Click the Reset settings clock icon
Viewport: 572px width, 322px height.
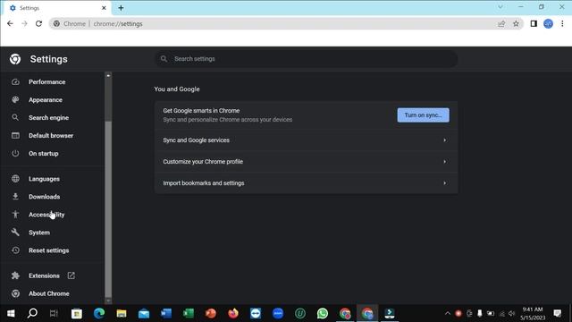pos(15,250)
